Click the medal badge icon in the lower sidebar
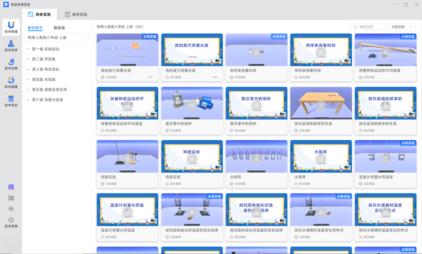The image size is (422, 254). tap(11, 187)
